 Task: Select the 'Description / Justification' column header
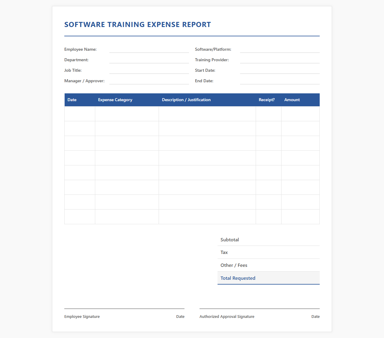tap(207, 100)
